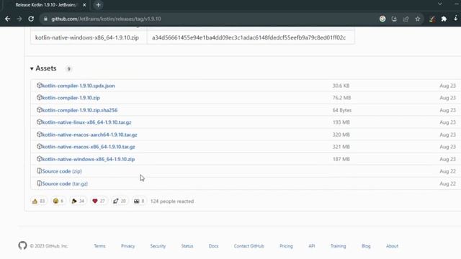Screen dimensions: 461x259
Task: Open the Security footer link
Action: point(158,246)
